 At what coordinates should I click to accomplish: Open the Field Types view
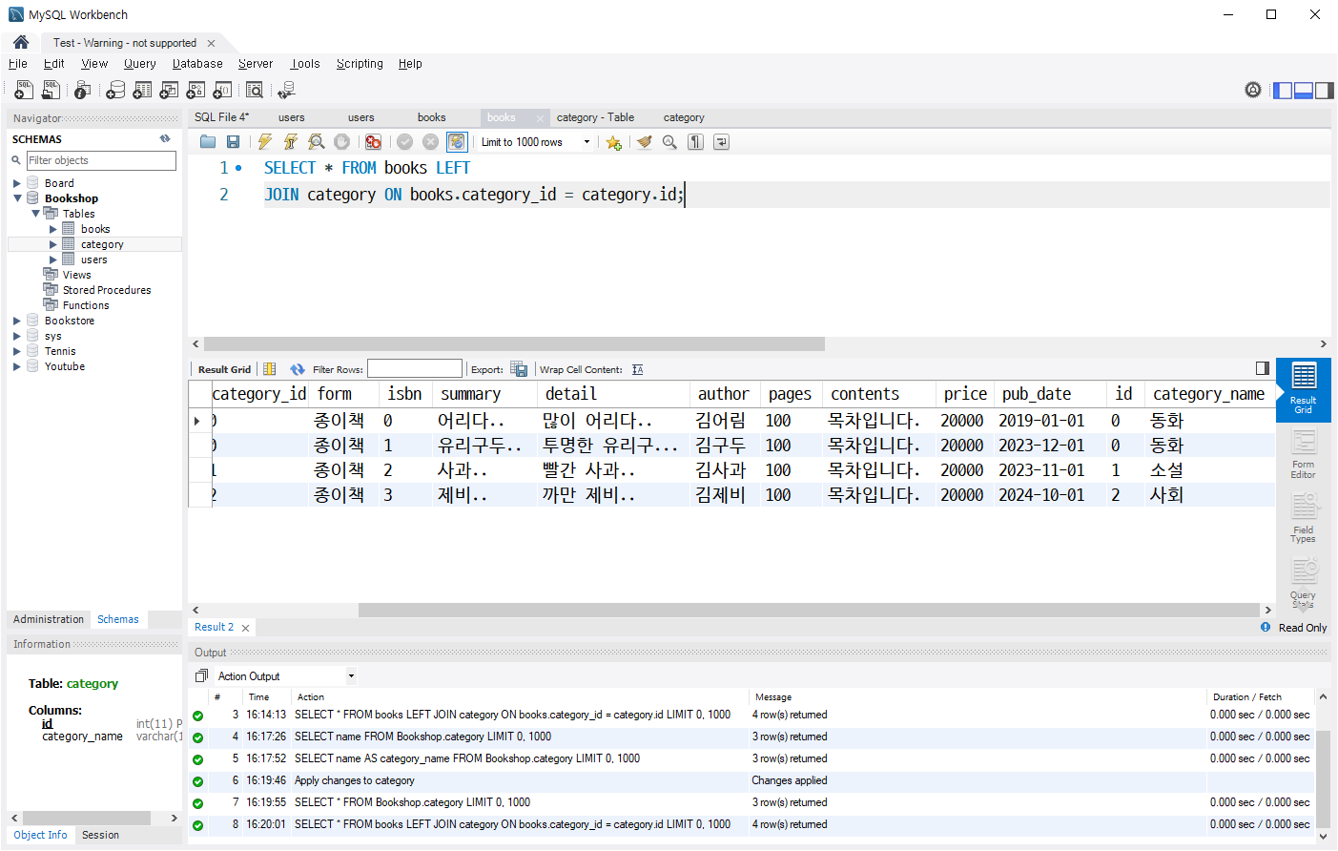[1303, 518]
